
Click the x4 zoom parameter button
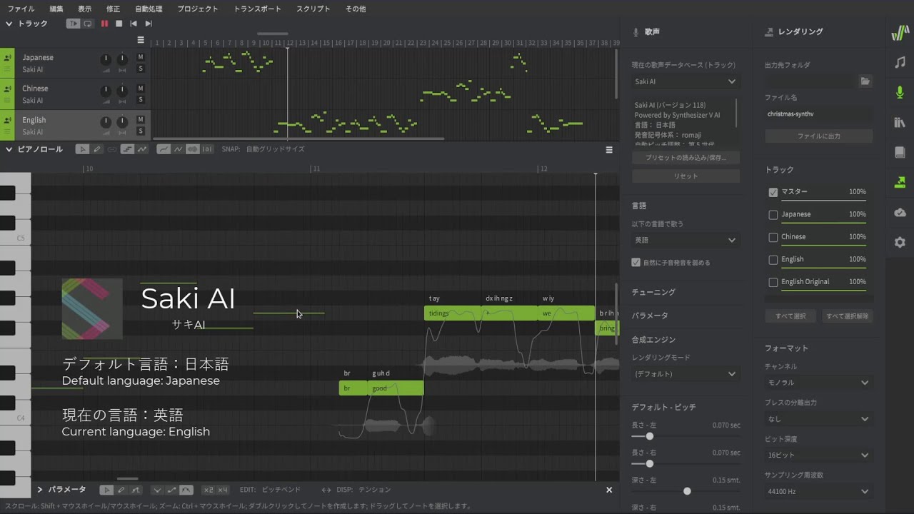[x=223, y=490]
